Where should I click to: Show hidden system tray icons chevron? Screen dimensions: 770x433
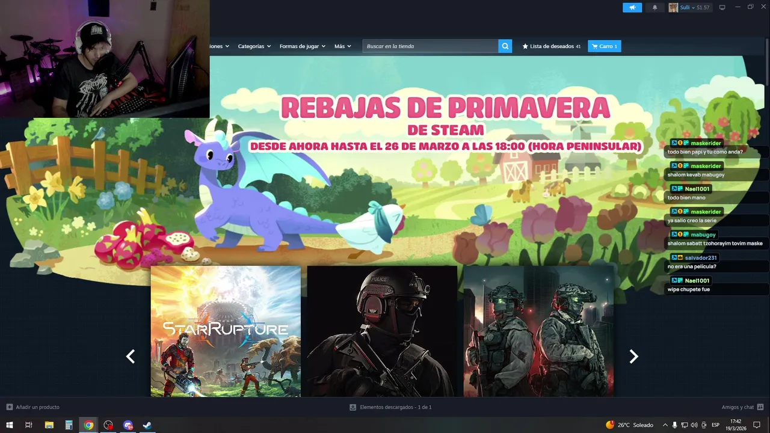tap(665, 425)
